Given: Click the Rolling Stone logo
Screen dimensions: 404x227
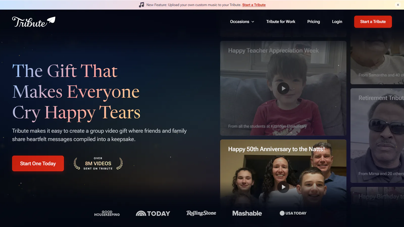Looking at the screenshot, I should click(x=201, y=213).
